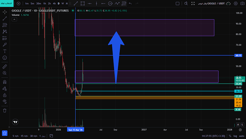Pick horizontal ray tool from favorites toolbar
The width and height of the screenshot is (246, 139).
103,4
